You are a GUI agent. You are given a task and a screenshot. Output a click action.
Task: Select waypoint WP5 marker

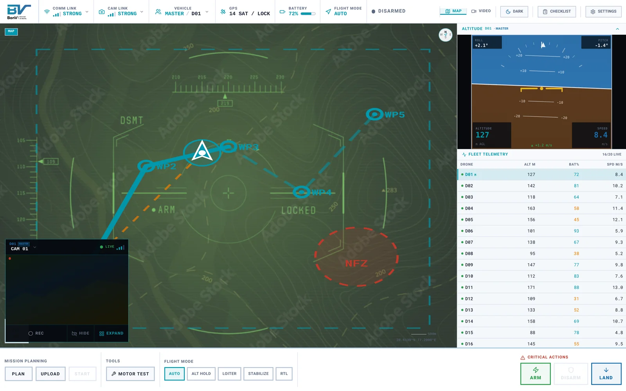coord(375,114)
